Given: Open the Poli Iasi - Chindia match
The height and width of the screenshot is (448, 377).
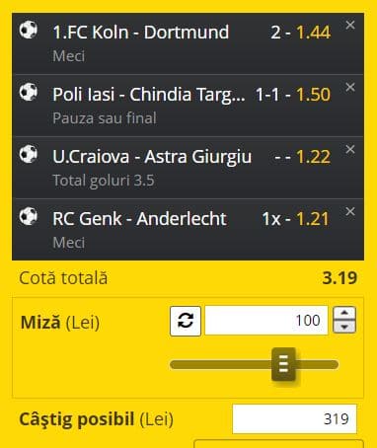Looking at the screenshot, I should coord(149,95).
